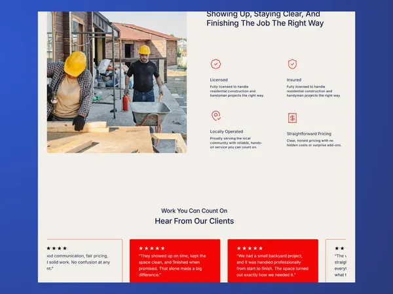Click the Licensed badge icon
The width and height of the screenshot is (393, 294).
215,64
